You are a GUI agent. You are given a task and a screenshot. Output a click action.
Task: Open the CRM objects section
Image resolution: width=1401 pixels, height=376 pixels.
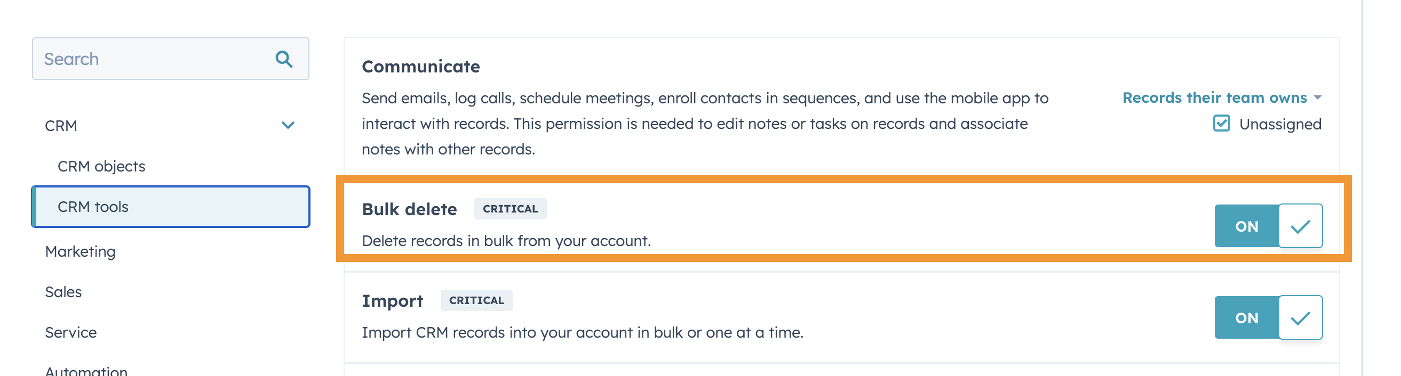coord(101,166)
